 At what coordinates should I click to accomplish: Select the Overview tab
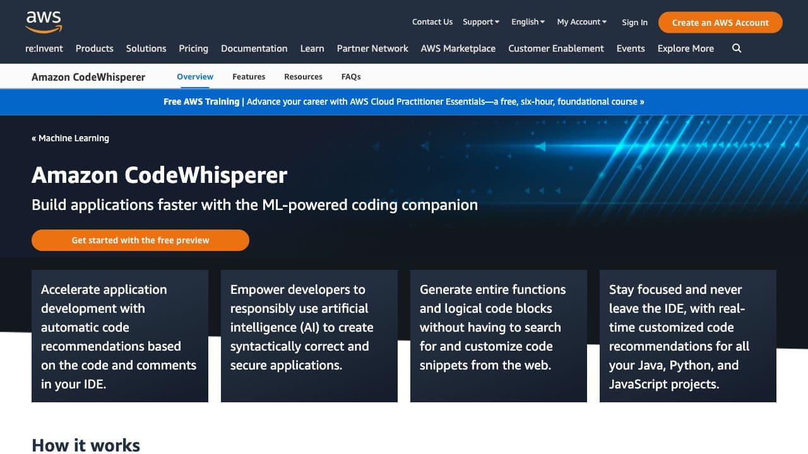click(194, 76)
